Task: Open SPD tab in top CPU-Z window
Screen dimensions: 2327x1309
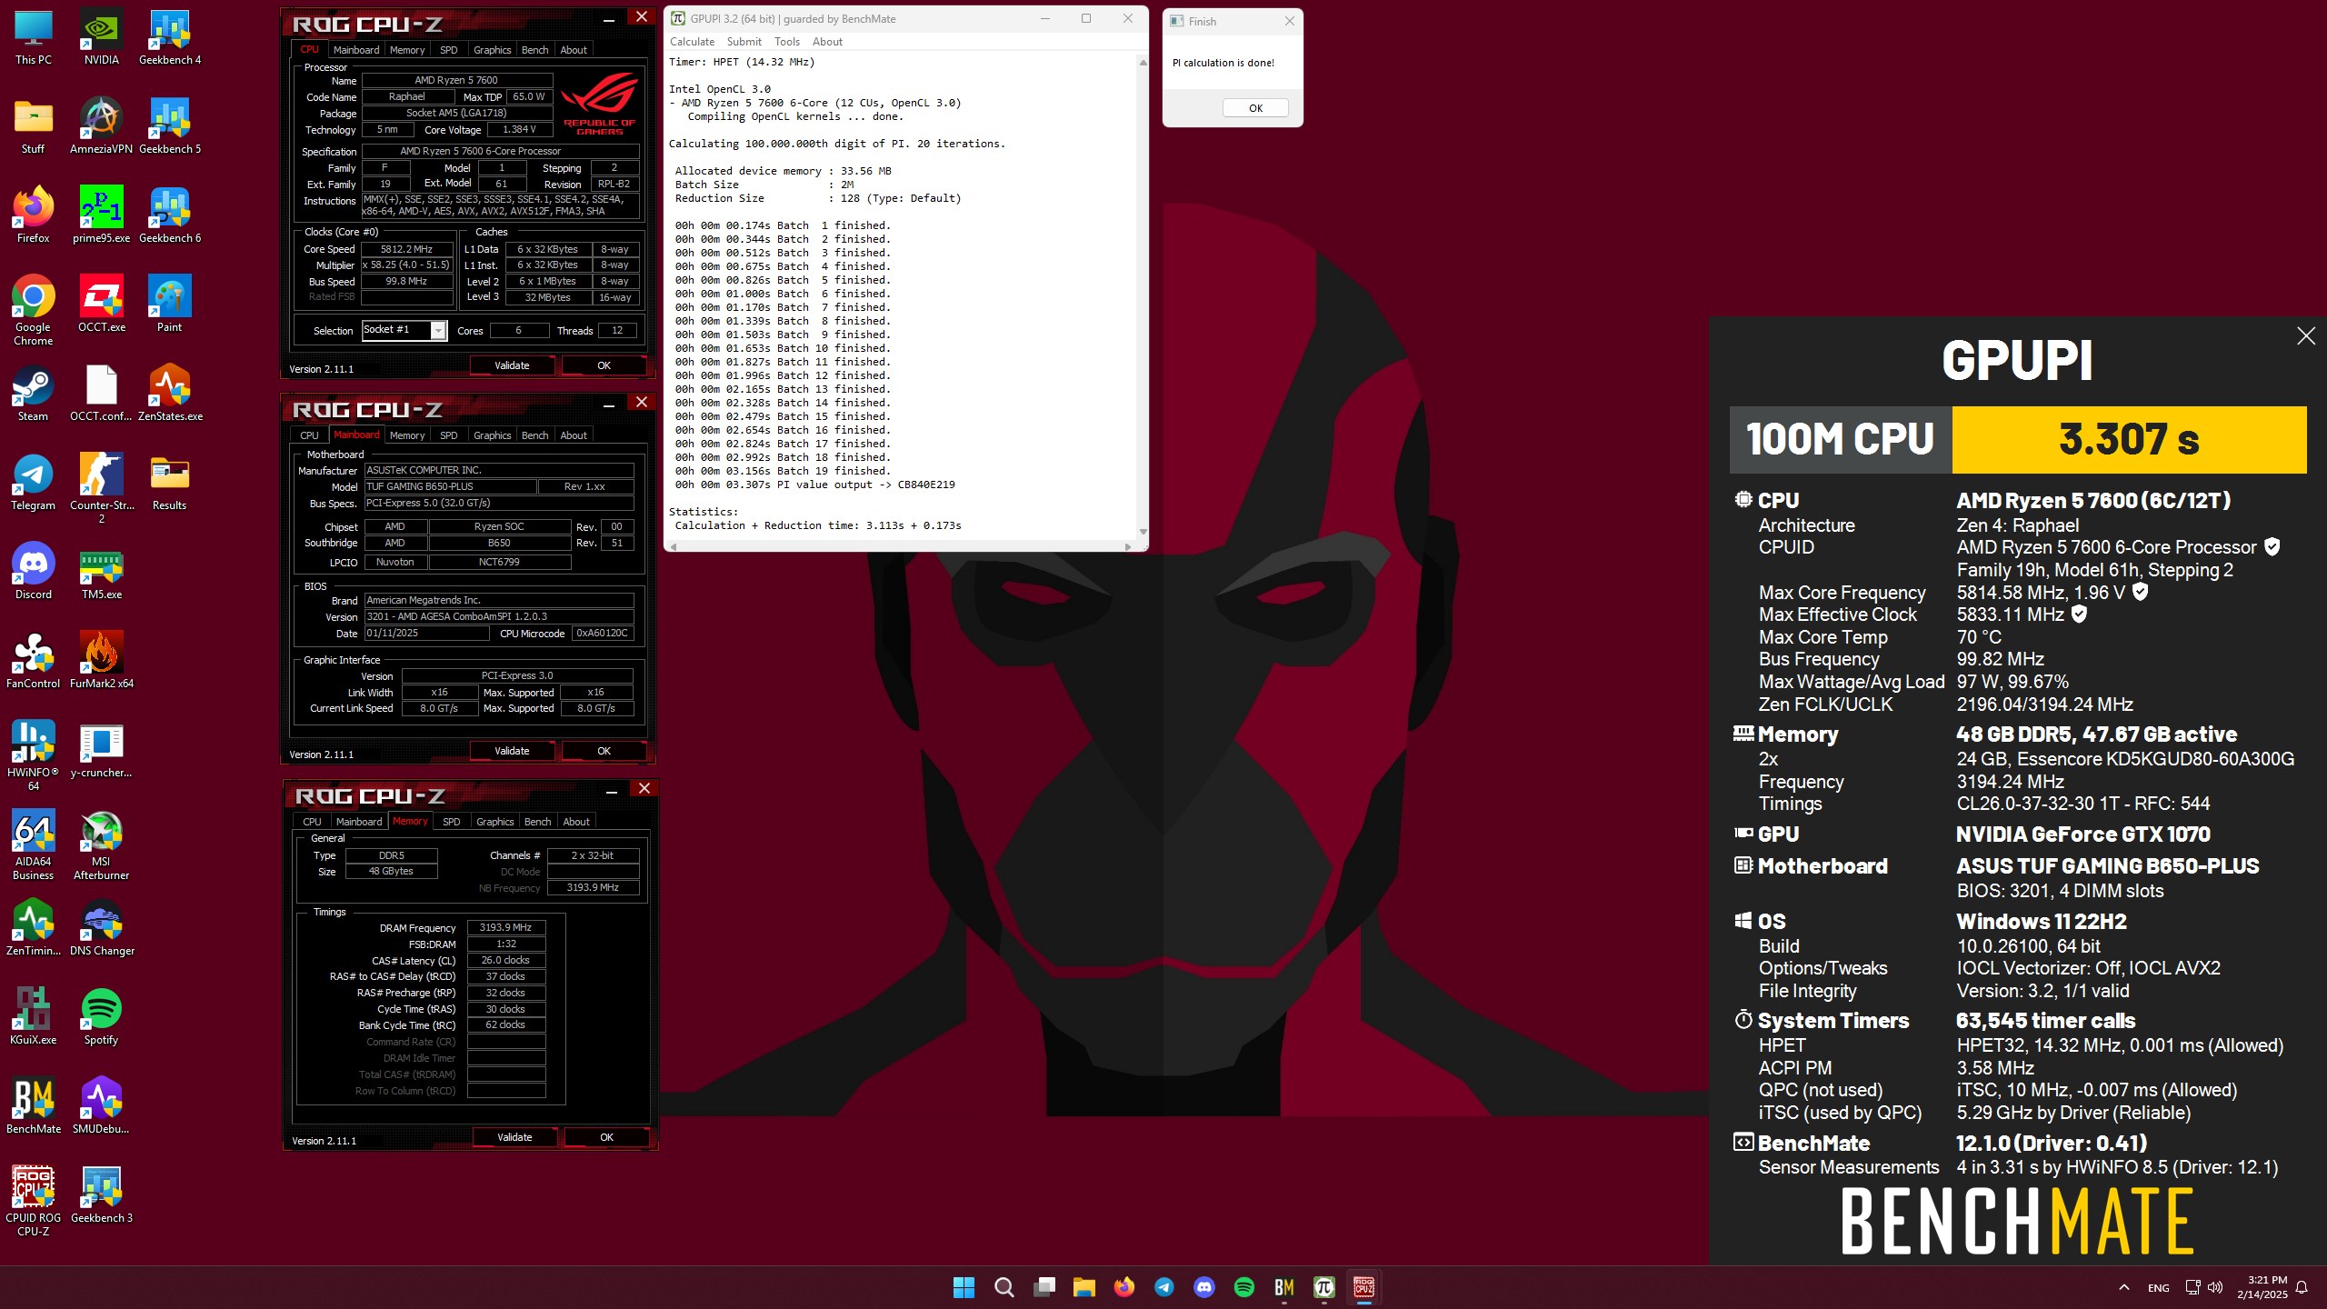Action: [x=448, y=50]
